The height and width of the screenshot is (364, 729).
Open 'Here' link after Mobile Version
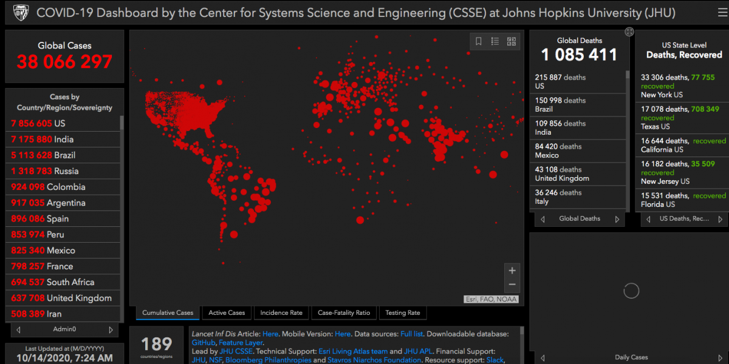pos(343,334)
